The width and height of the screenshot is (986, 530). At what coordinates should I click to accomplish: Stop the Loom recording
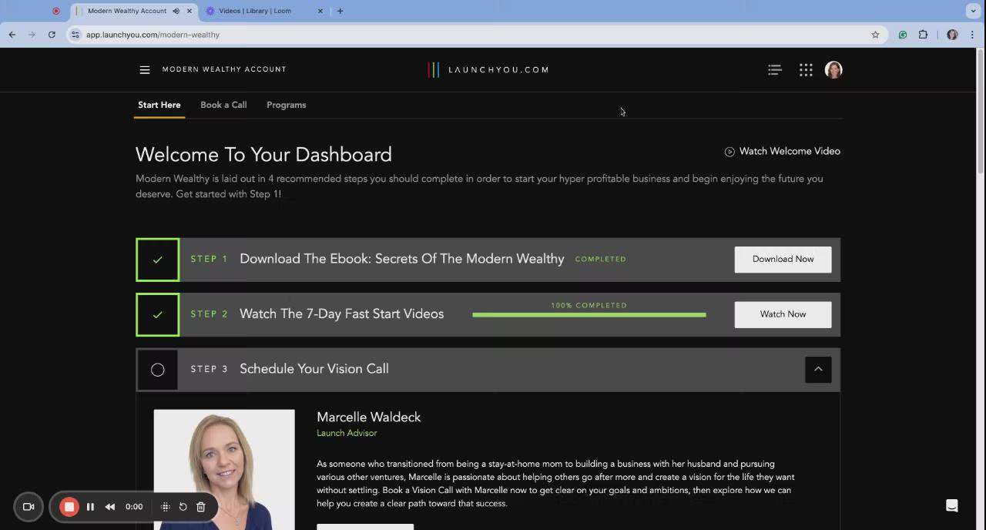(69, 507)
